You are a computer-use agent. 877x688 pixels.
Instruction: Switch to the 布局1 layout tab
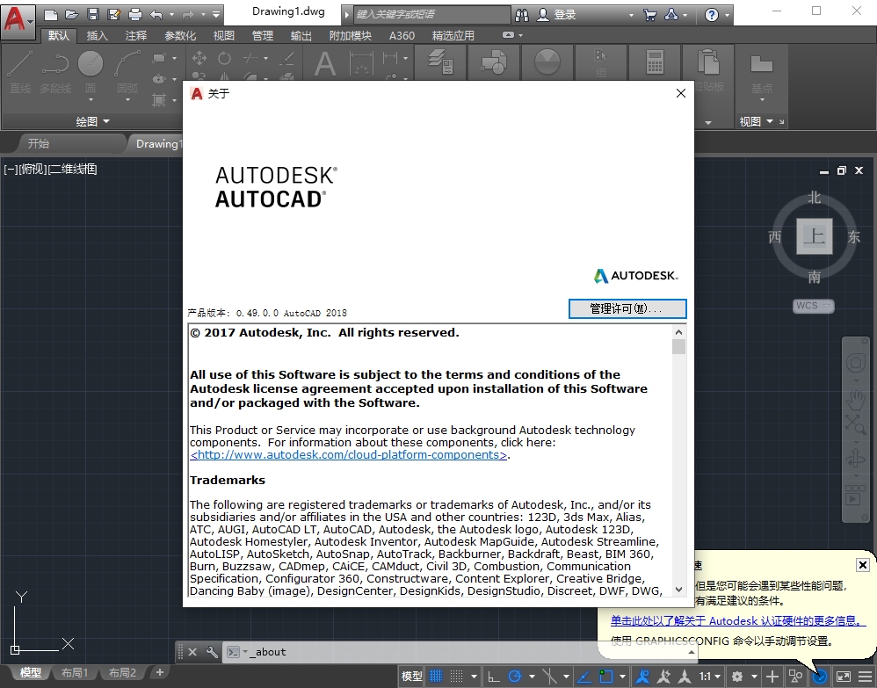pos(75,673)
